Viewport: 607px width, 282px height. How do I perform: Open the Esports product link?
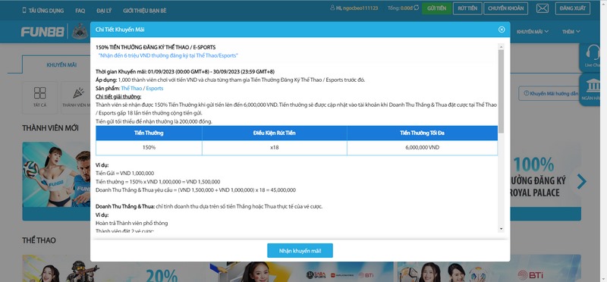(155, 88)
